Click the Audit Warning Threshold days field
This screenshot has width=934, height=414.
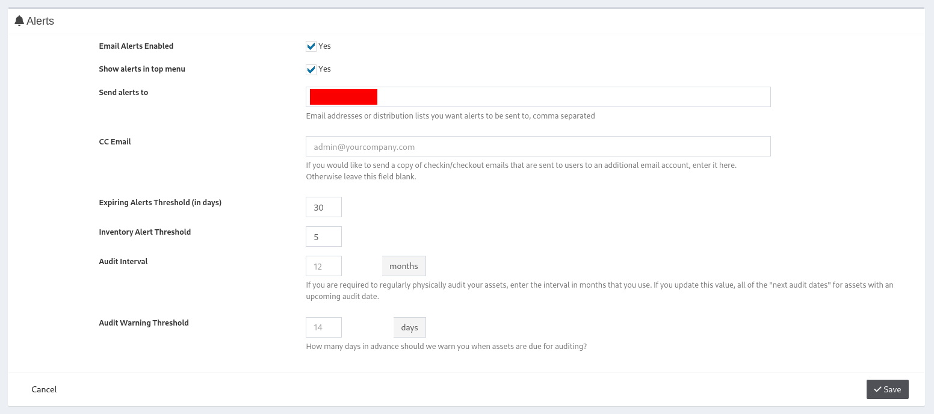(324, 327)
